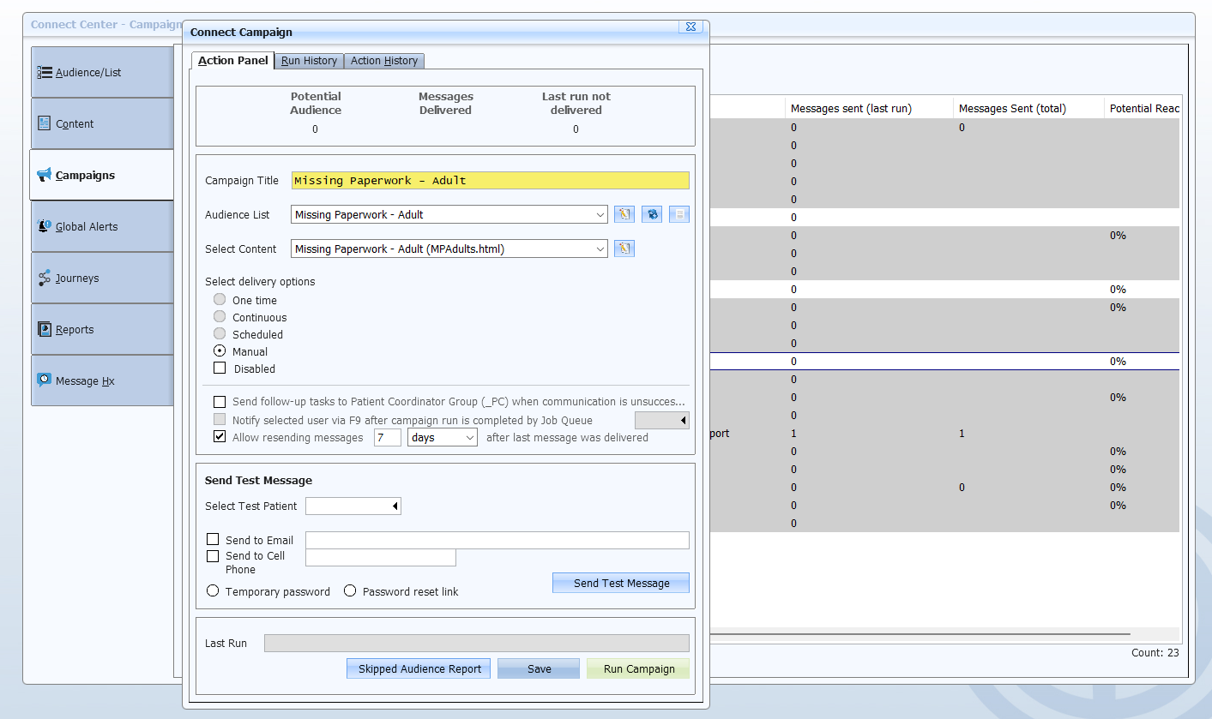Switch to the Run History tab
The width and height of the screenshot is (1212, 719).
click(x=310, y=60)
